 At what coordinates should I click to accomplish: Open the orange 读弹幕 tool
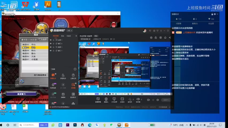coord(73,86)
